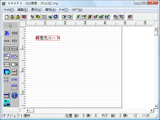Select the 得意先コード text object on canvas
This screenshot has height=120, width=160.
[48, 38]
